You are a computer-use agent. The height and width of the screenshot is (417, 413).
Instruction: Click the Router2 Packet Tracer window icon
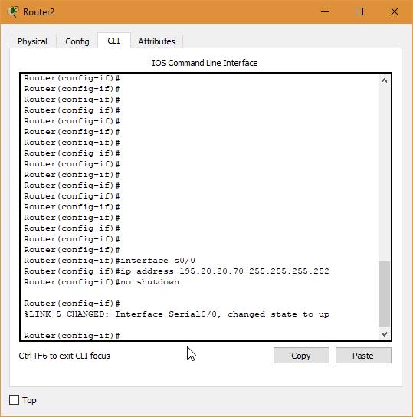point(13,11)
